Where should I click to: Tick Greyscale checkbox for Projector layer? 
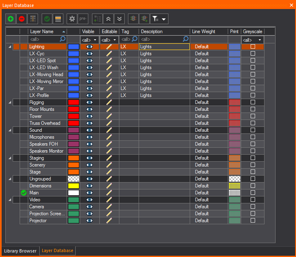coord(253,221)
